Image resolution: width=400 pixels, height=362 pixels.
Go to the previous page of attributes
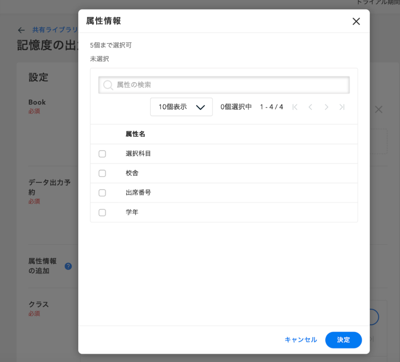pos(310,107)
